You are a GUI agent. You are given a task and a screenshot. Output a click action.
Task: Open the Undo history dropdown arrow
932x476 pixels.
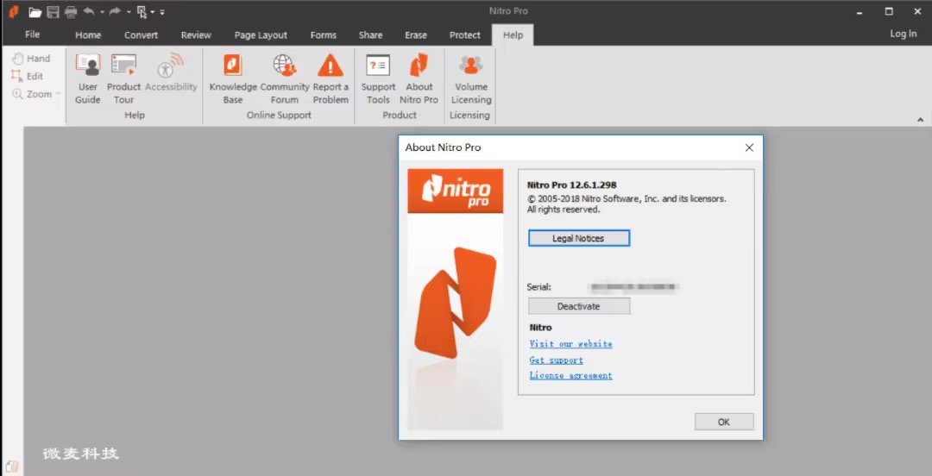click(x=102, y=12)
